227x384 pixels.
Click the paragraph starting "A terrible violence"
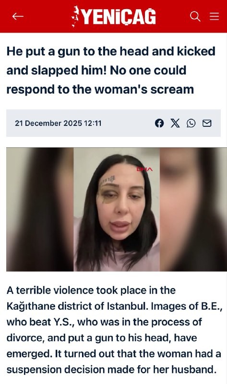114,330
